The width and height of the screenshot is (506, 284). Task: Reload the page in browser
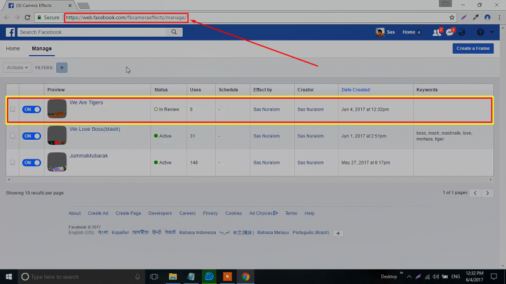pos(27,18)
